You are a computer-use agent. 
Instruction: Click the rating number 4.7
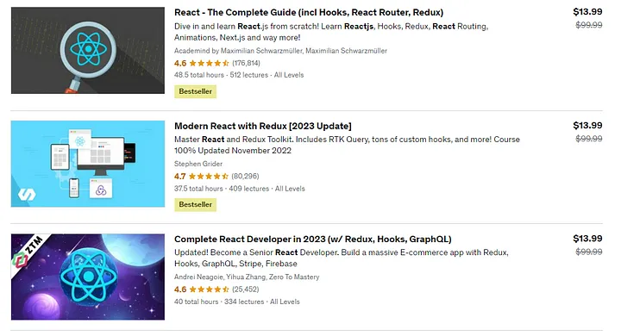(x=179, y=176)
